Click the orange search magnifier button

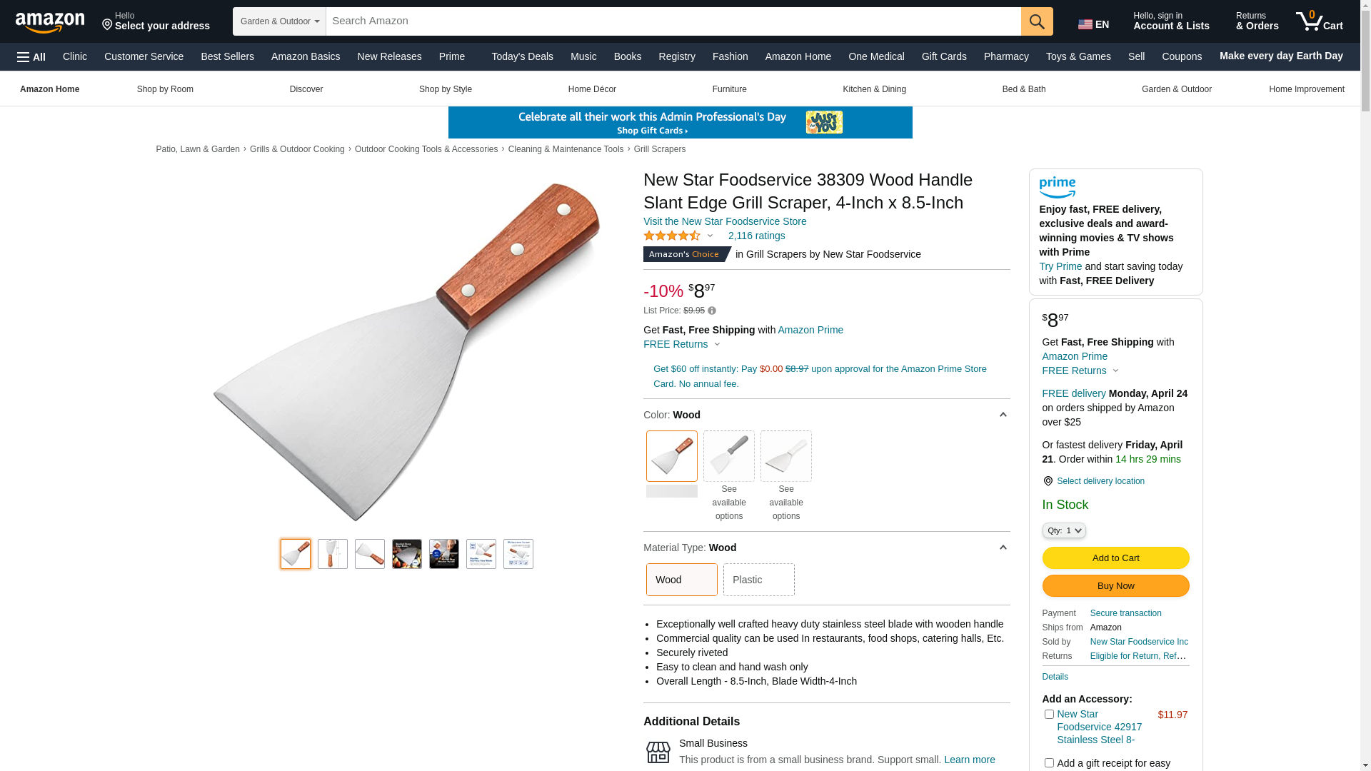tap(1037, 21)
